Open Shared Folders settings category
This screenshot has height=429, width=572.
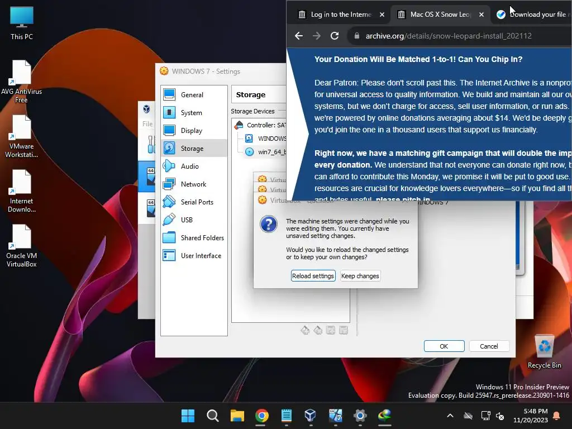pyautogui.click(x=194, y=237)
